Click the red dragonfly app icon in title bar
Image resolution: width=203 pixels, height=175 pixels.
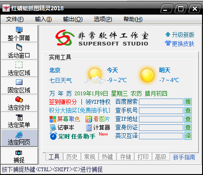[6, 8]
